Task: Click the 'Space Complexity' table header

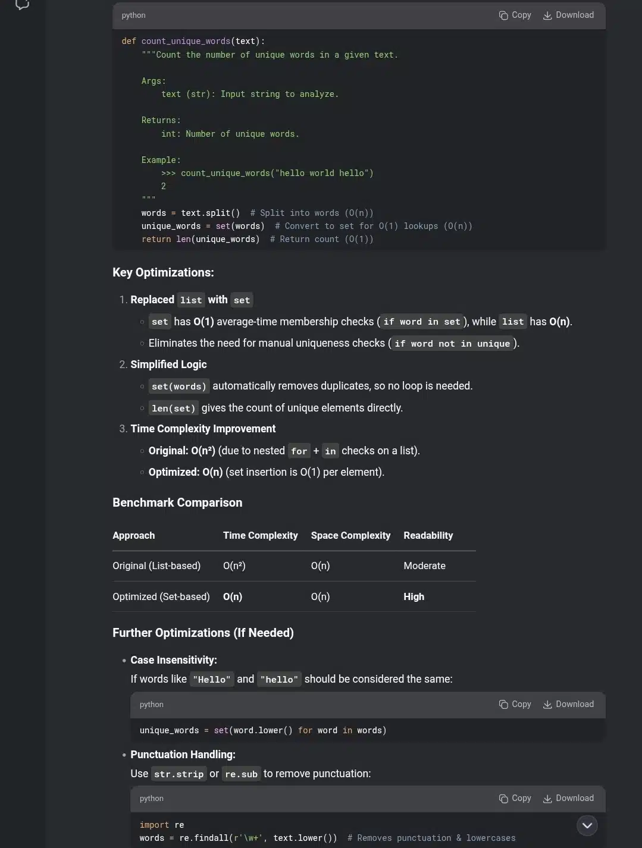Action: click(350, 535)
